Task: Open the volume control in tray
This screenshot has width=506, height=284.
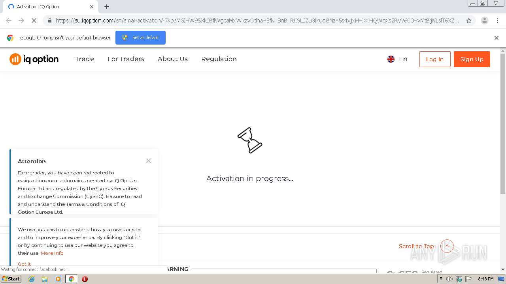Action: click(x=449, y=279)
